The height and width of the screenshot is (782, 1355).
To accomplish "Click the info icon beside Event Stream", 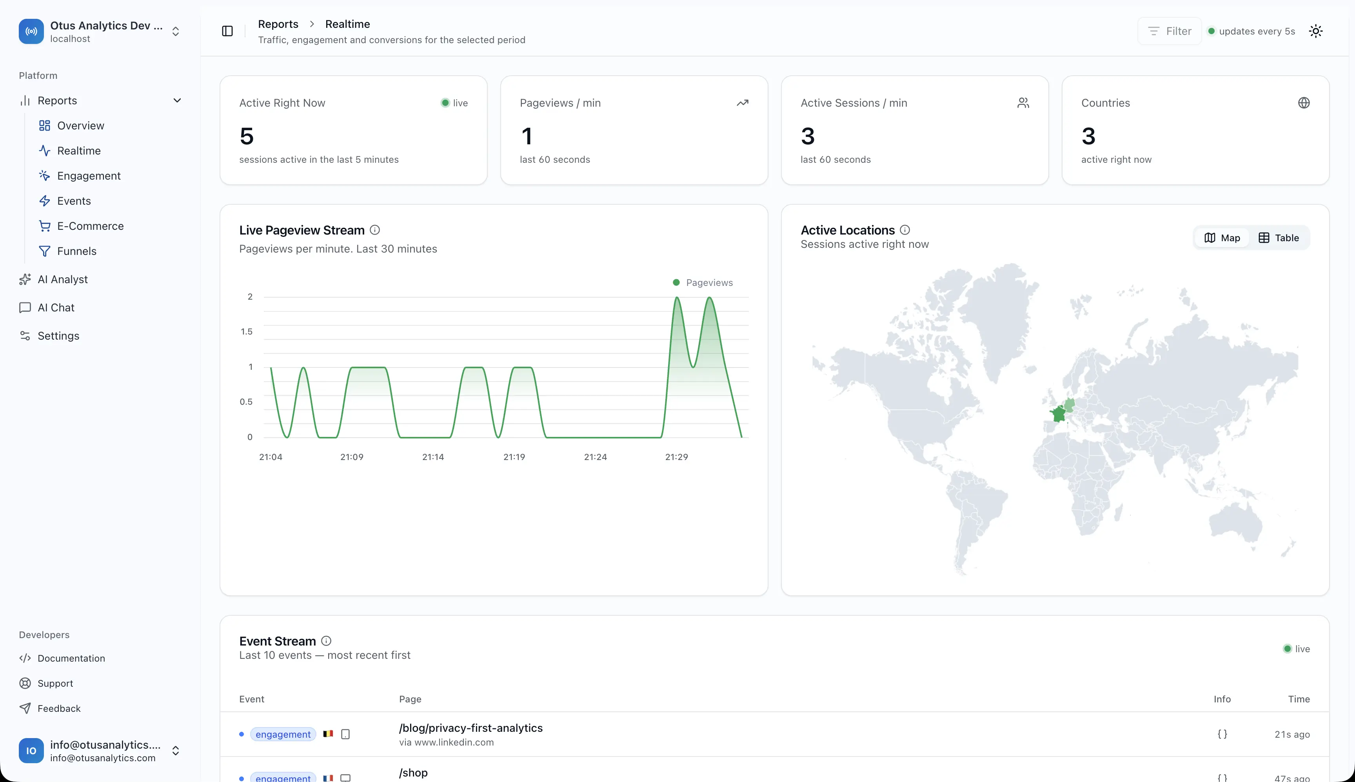I will pyautogui.click(x=326, y=641).
